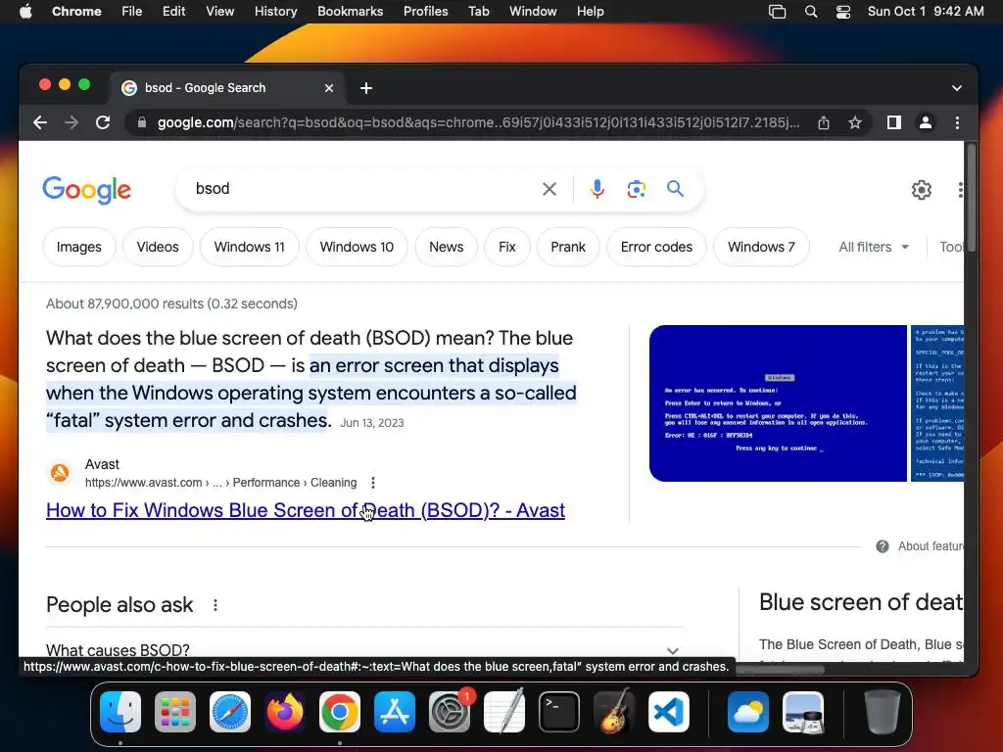
Task: Open the three-dot menu next to the Avast result
Action: tap(373, 483)
